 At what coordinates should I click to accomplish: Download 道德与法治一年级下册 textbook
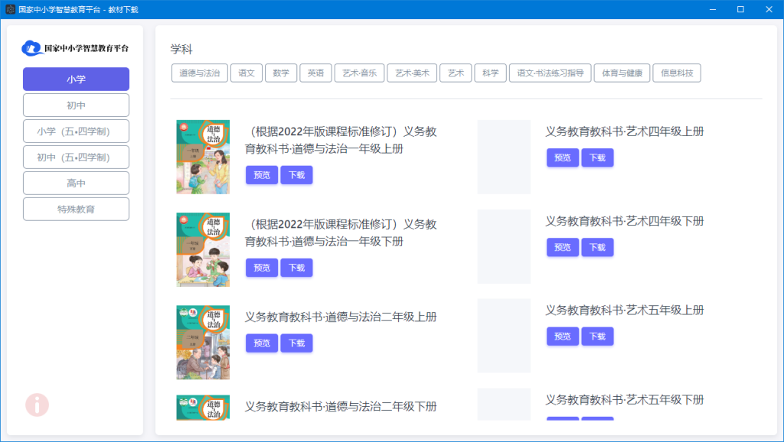pyautogui.click(x=296, y=268)
